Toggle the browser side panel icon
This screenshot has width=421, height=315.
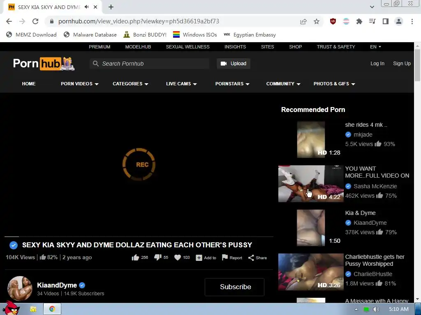point(386,21)
